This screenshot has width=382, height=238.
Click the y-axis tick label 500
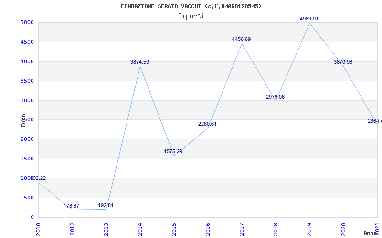(30, 198)
